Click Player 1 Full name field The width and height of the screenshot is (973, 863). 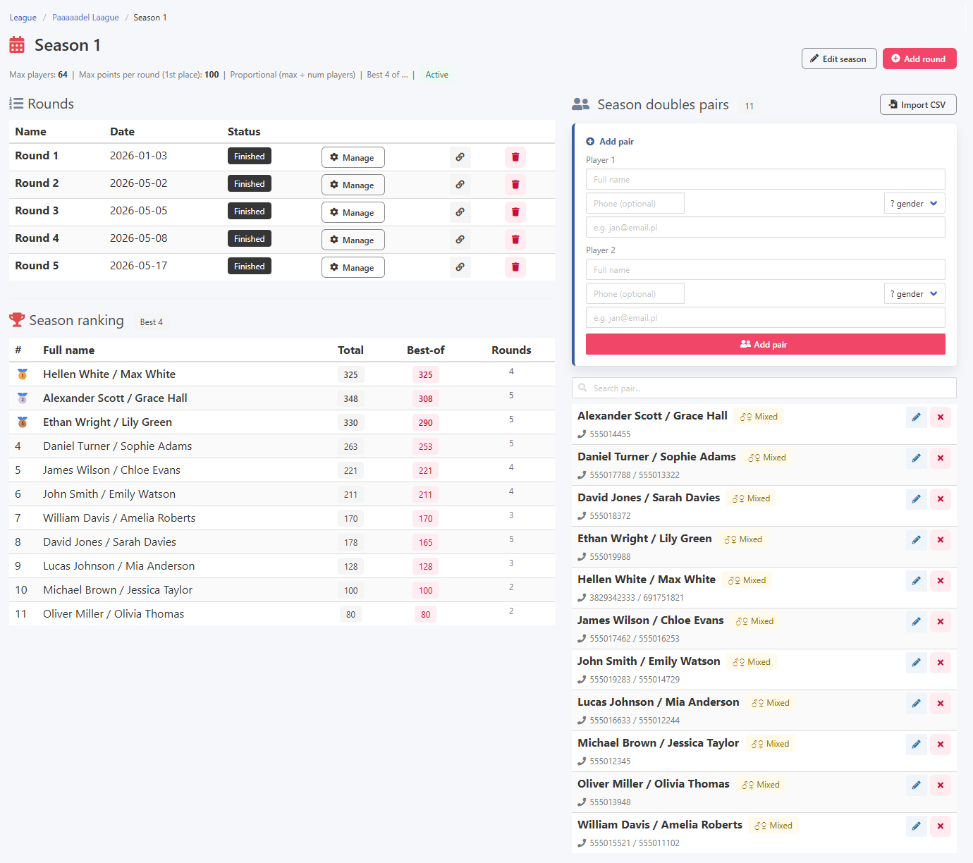tap(766, 179)
